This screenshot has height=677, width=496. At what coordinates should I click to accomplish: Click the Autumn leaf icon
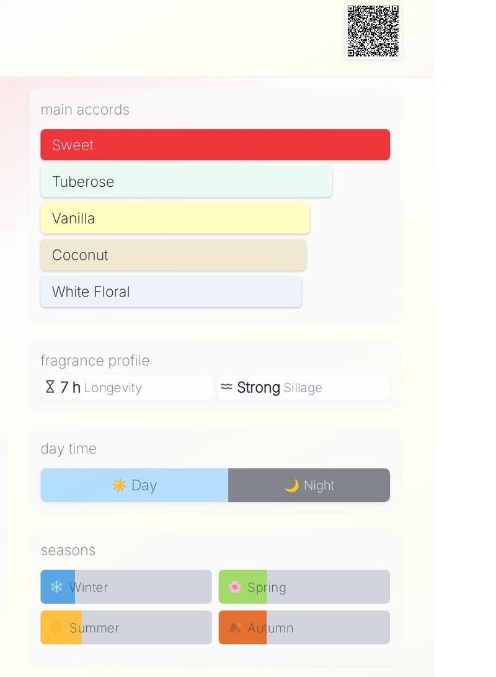pyautogui.click(x=234, y=627)
